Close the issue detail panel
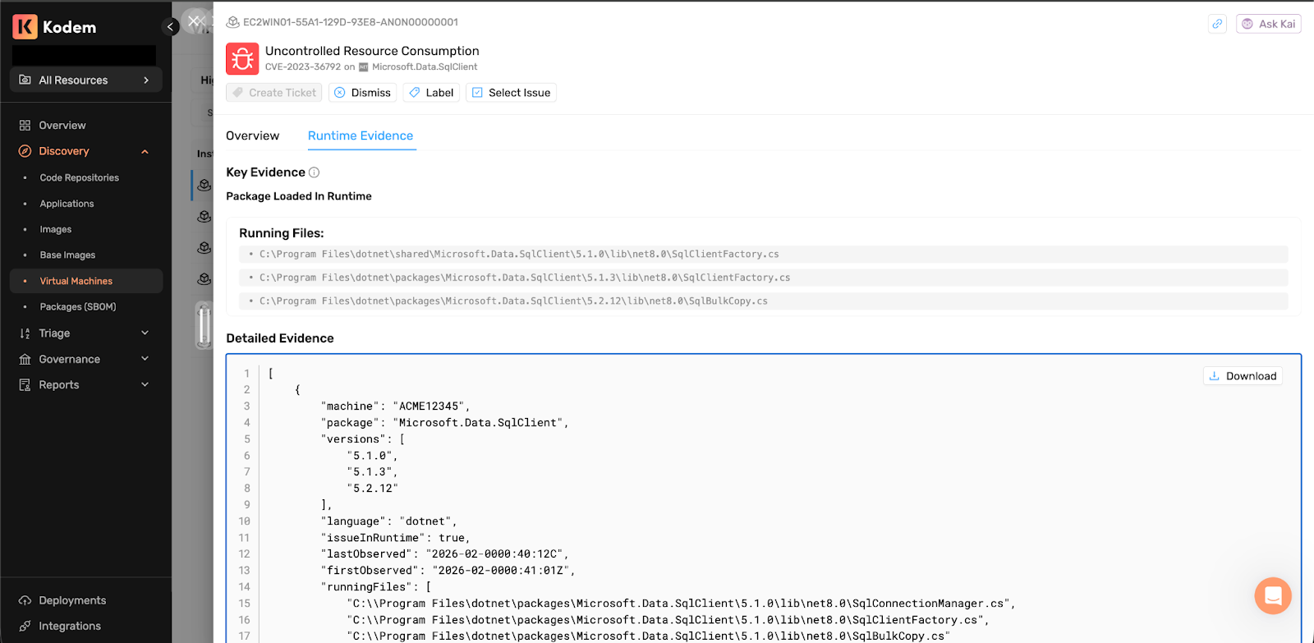Viewport: 1314px width, 643px height. point(195,21)
